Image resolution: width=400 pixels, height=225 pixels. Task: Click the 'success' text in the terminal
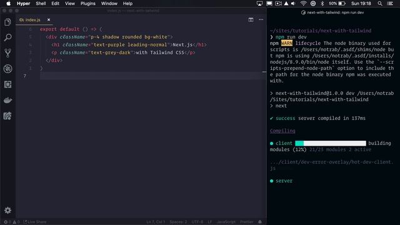click(x=285, y=118)
